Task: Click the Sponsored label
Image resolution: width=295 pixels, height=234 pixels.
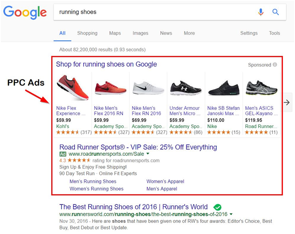Action: click(260, 65)
